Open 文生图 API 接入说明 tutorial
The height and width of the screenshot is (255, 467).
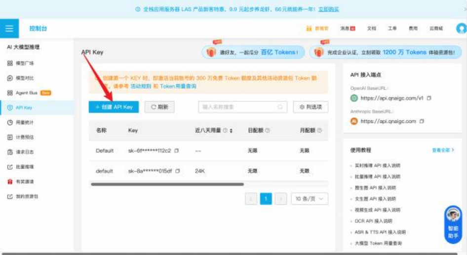coord(375,198)
